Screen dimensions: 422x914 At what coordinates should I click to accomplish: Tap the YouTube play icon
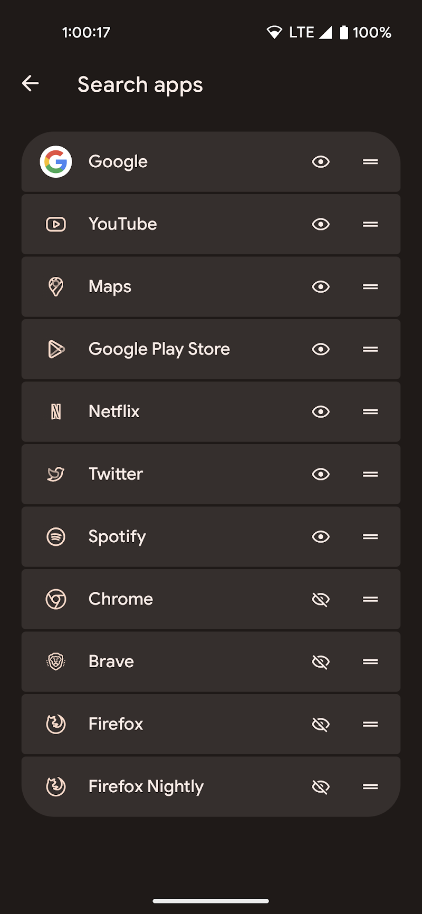pyautogui.click(x=56, y=224)
